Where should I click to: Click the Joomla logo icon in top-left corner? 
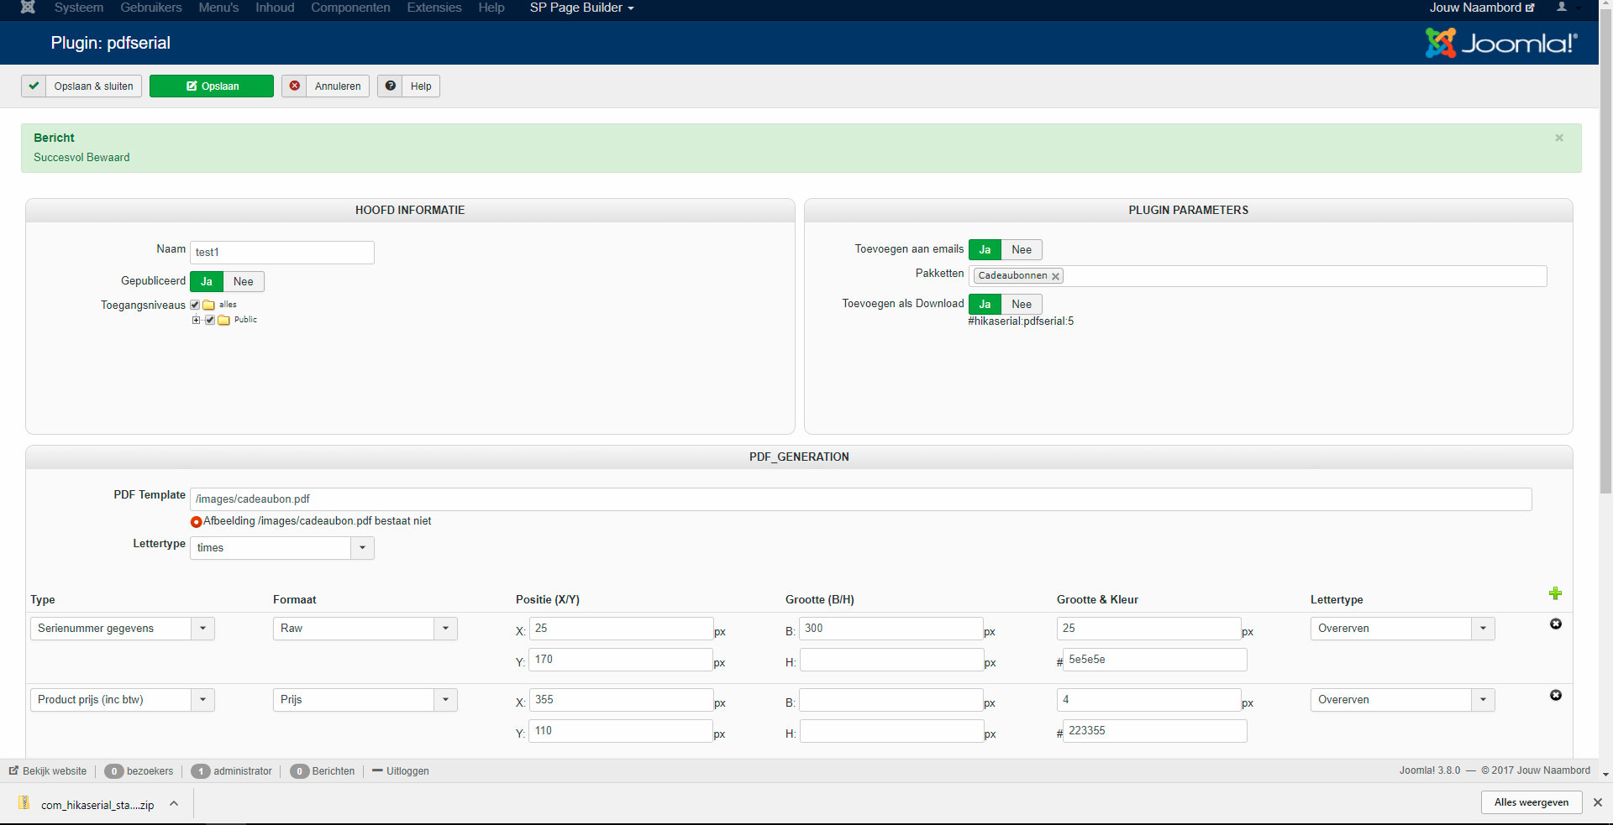[x=28, y=8]
